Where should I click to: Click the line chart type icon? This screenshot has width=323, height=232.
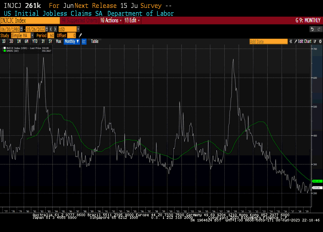(x=84, y=41)
